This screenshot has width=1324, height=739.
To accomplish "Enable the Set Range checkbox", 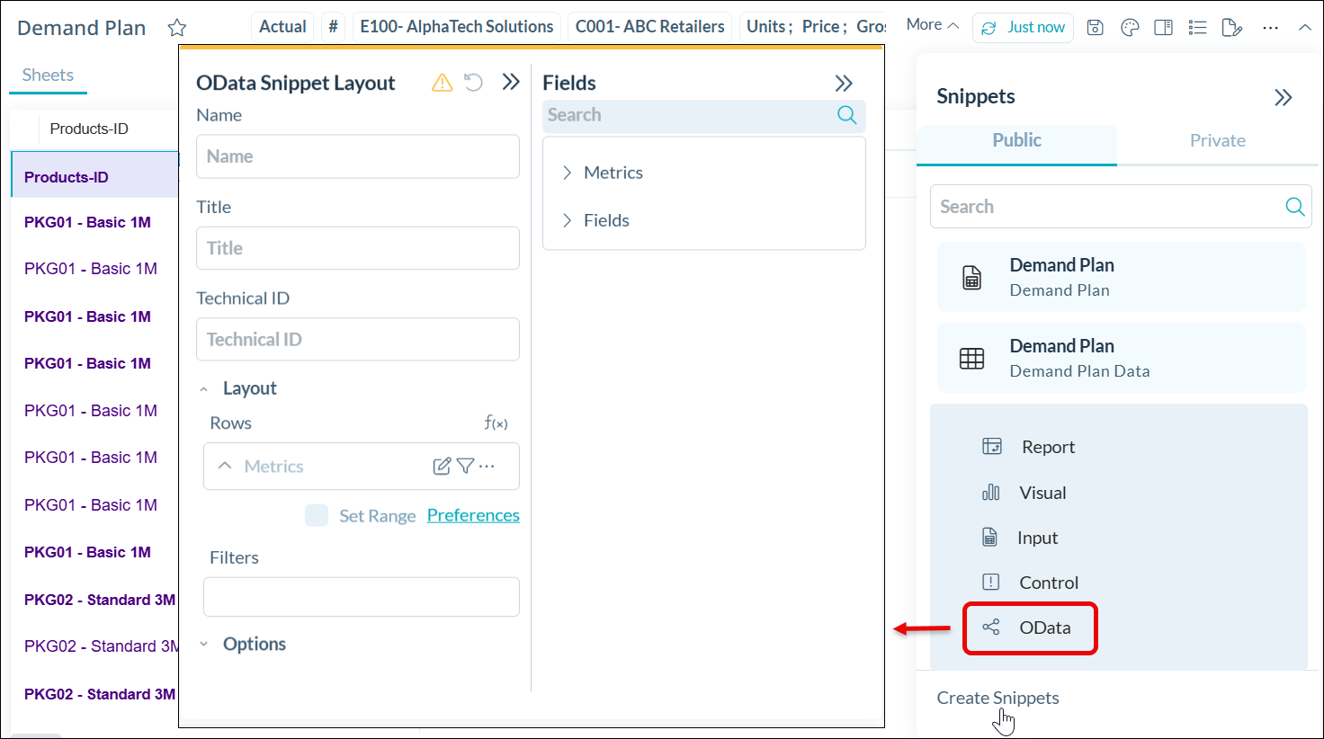I will (x=317, y=515).
